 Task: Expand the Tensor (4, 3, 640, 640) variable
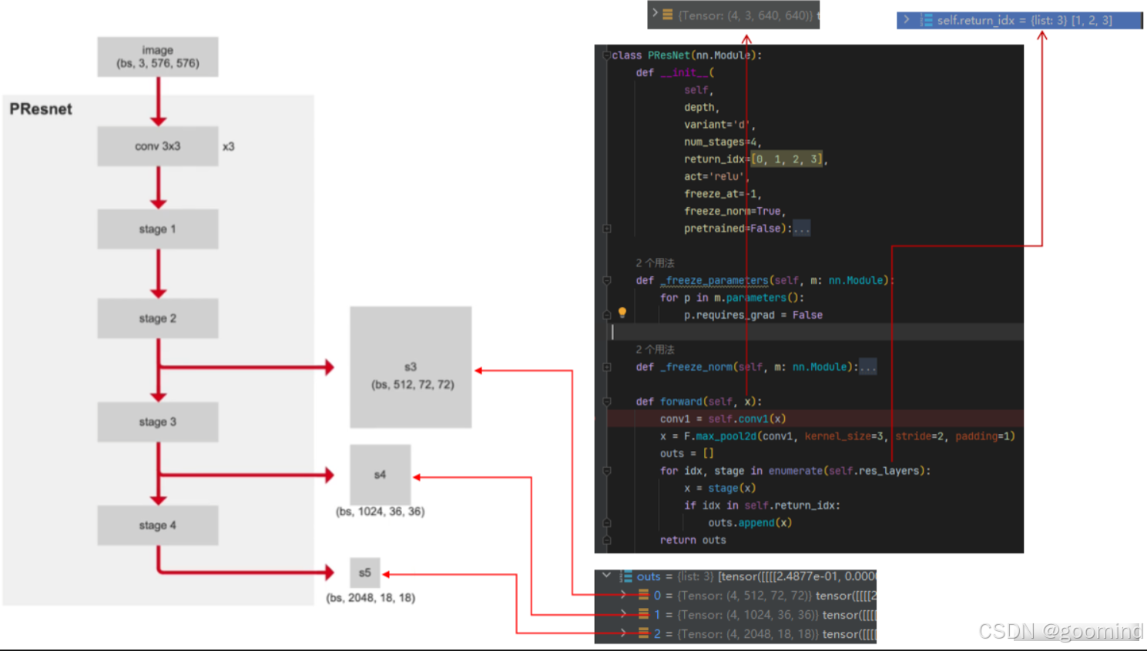coord(655,14)
